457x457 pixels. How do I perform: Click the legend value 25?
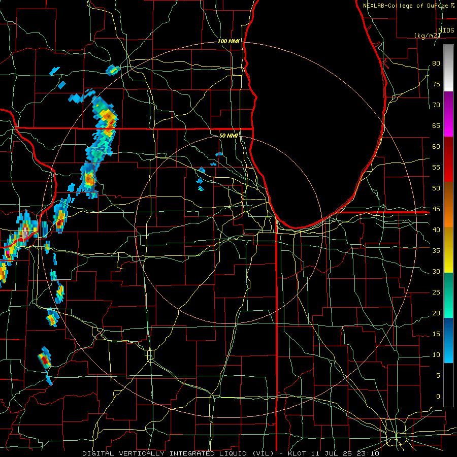pos(436,292)
